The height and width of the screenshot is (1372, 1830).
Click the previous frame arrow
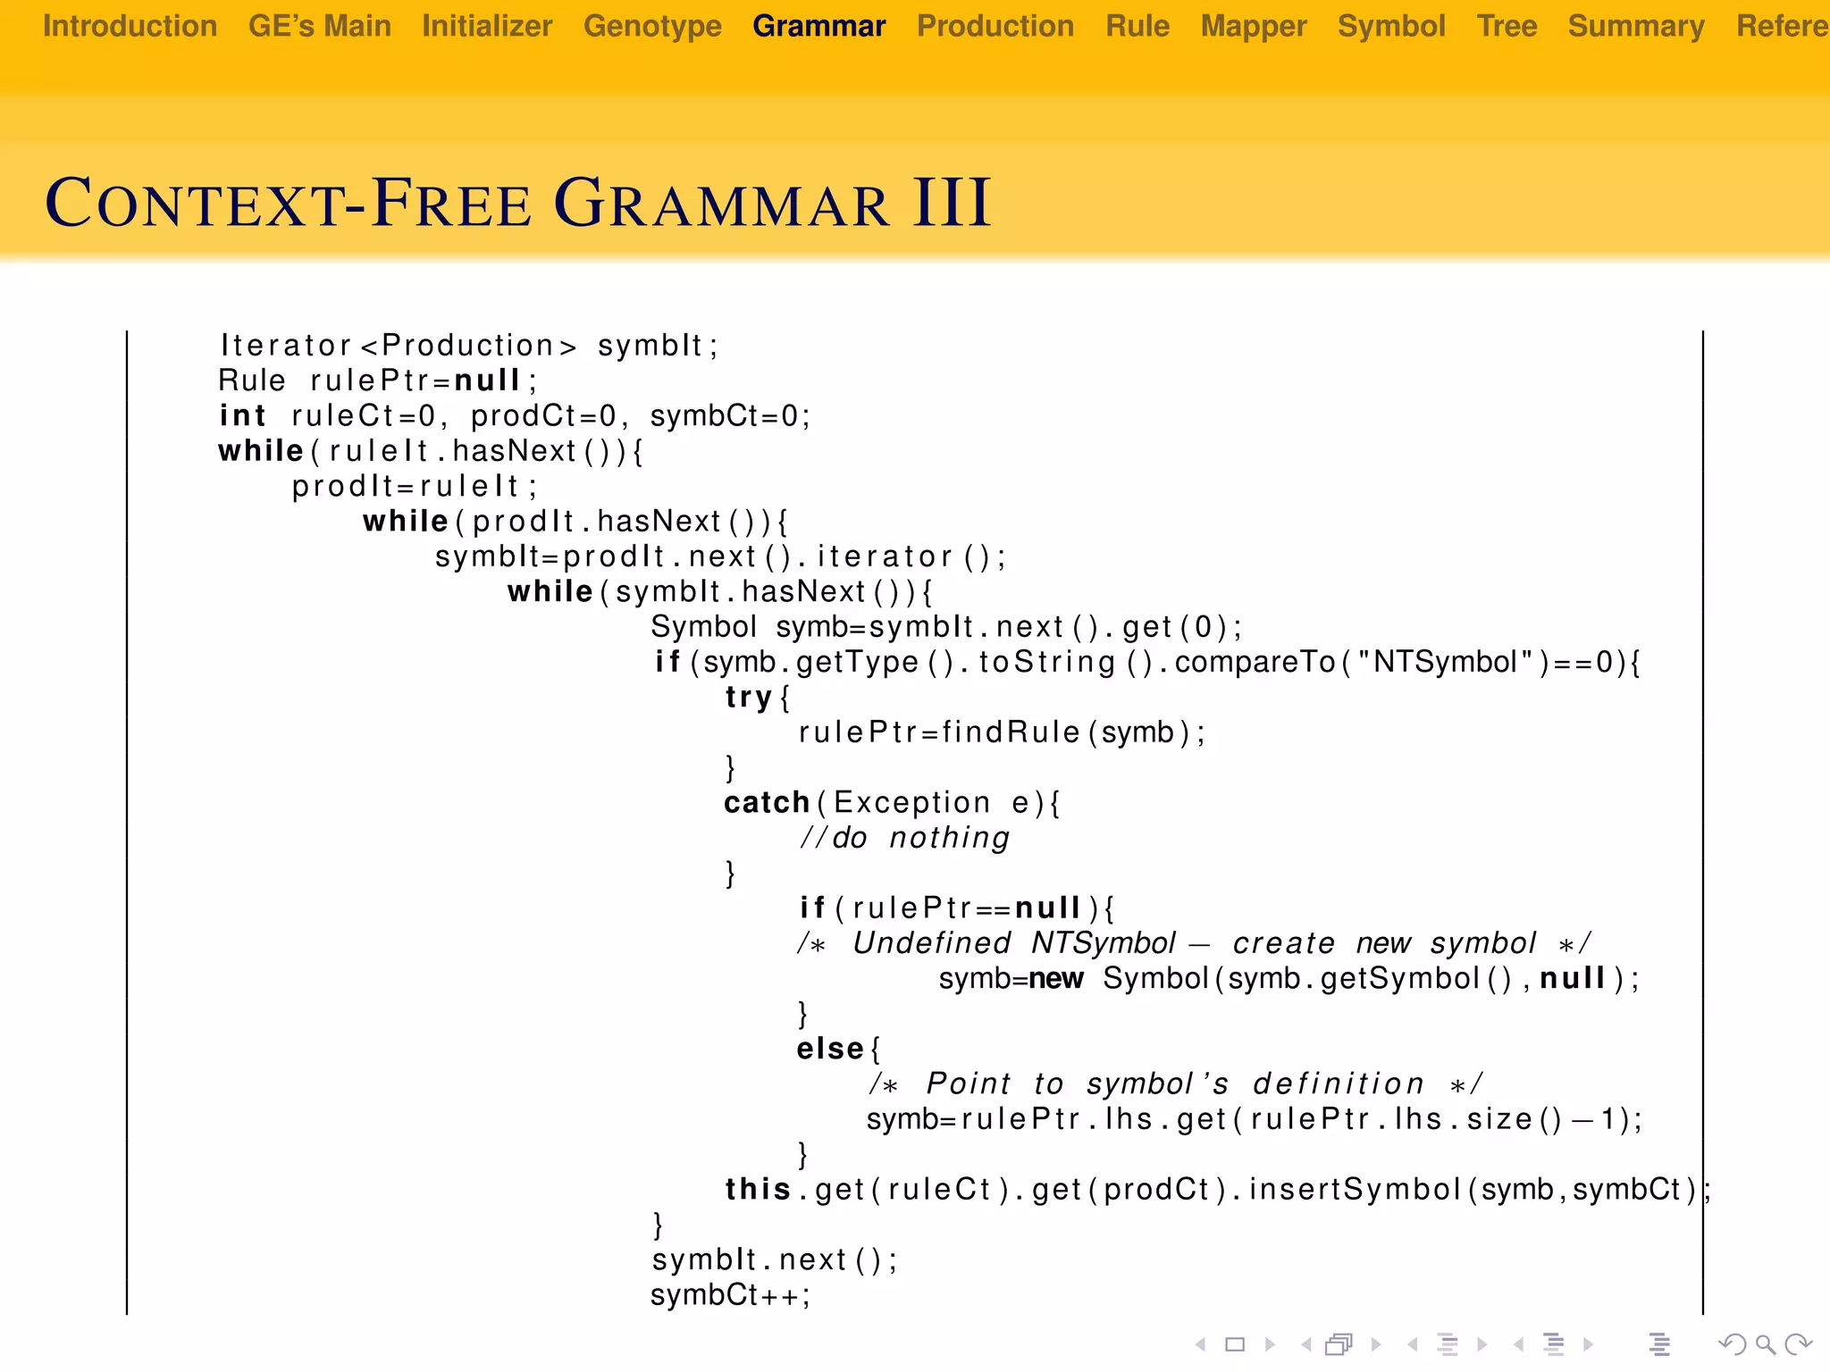1306,1344
